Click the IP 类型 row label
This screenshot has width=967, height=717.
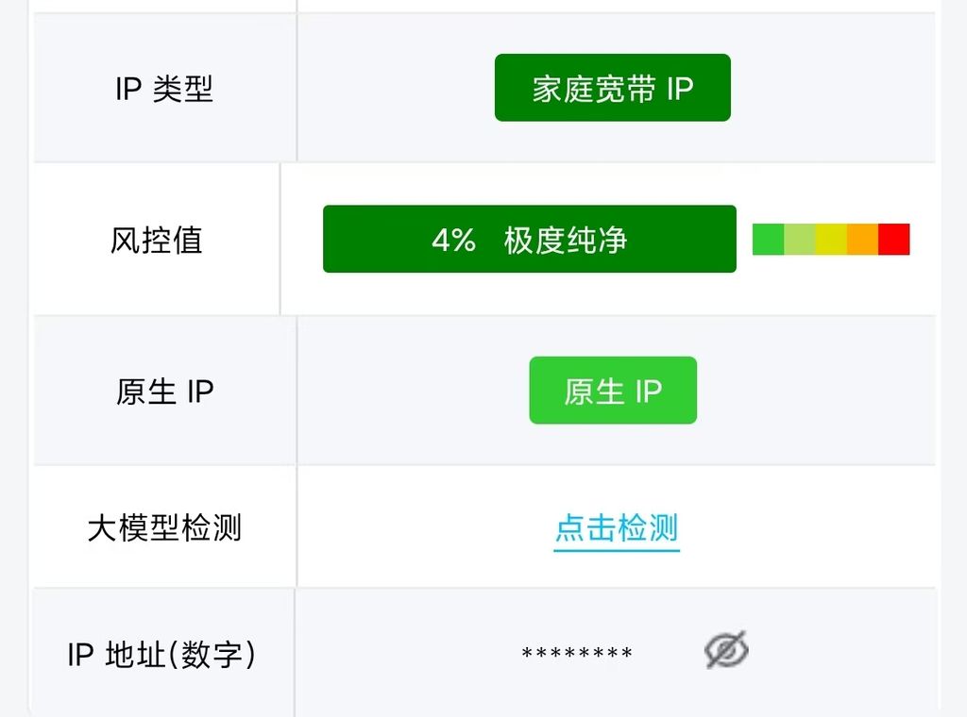click(x=164, y=89)
